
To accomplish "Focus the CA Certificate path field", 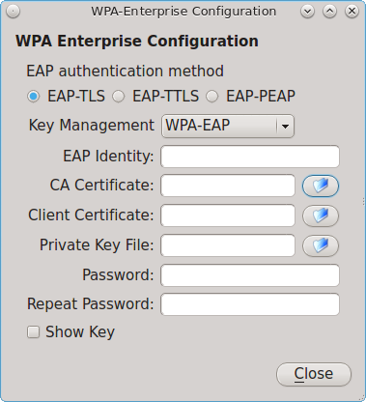I will click(228, 186).
